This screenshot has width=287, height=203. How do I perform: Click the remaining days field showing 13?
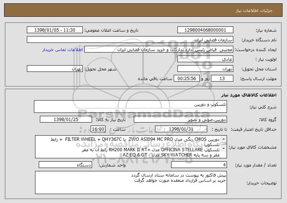click(222, 79)
